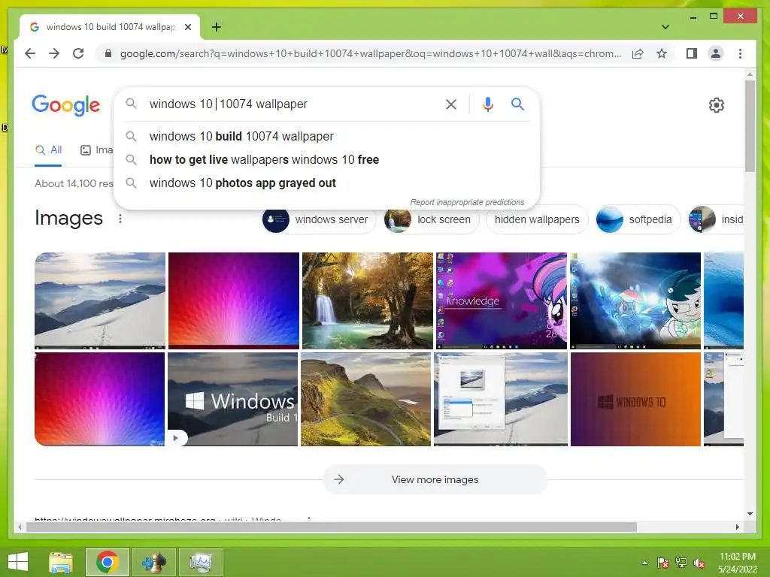
Task: Pick suggestion 'windows 10 build 10074 wallpaper'
Action: tap(326, 137)
